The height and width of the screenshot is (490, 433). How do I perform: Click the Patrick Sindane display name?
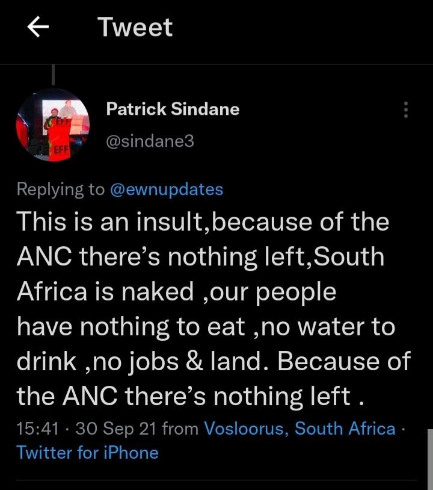click(x=173, y=109)
